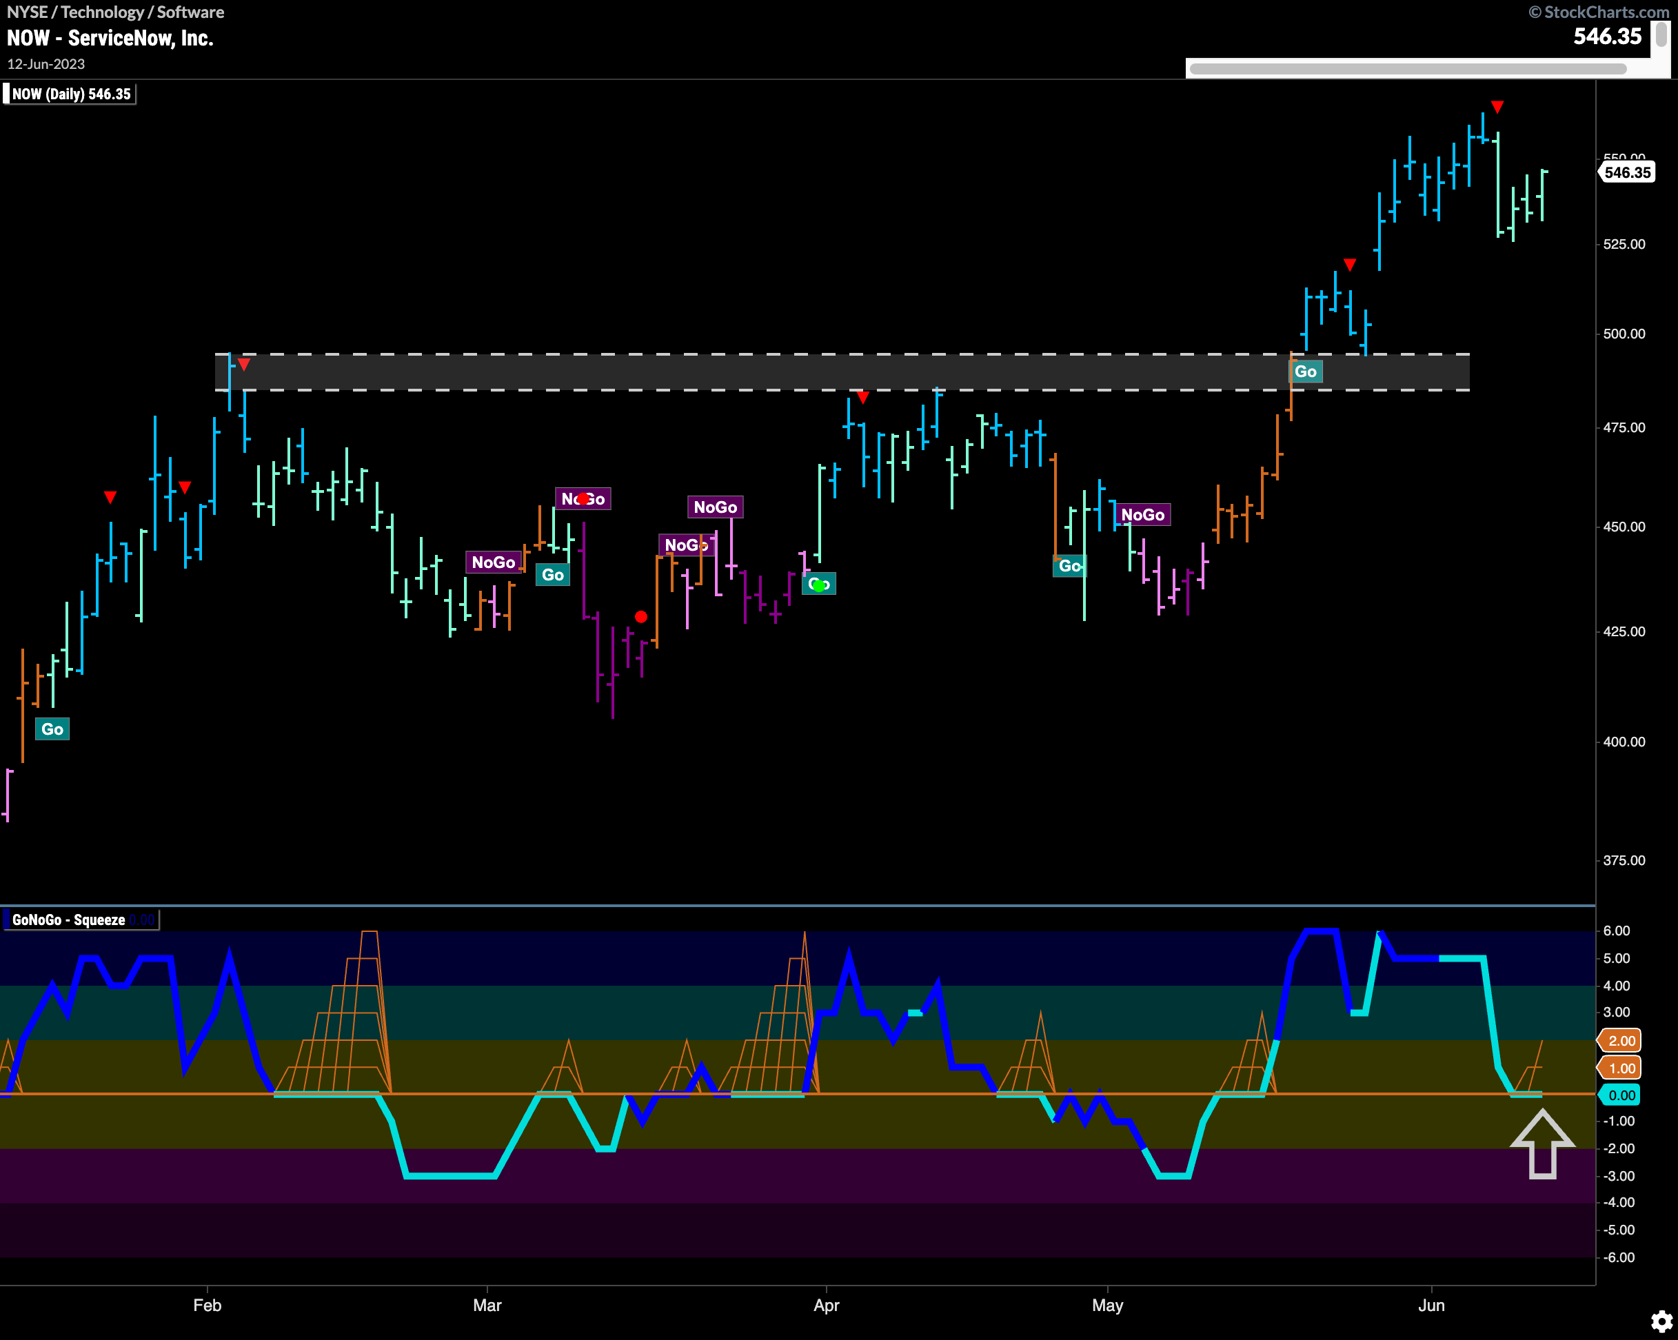Click the 546.35 price tag on the price axis

point(1626,173)
